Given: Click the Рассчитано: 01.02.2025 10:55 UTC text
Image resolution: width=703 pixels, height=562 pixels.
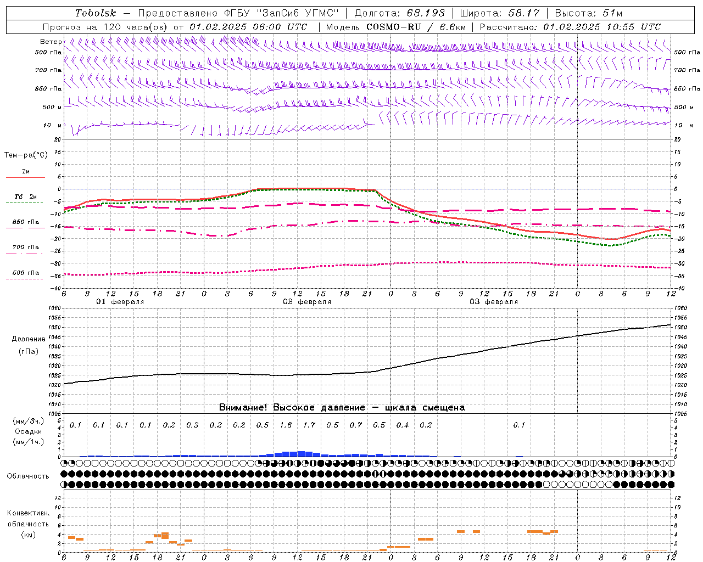Looking at the screenshot, I should coord(571,27).
